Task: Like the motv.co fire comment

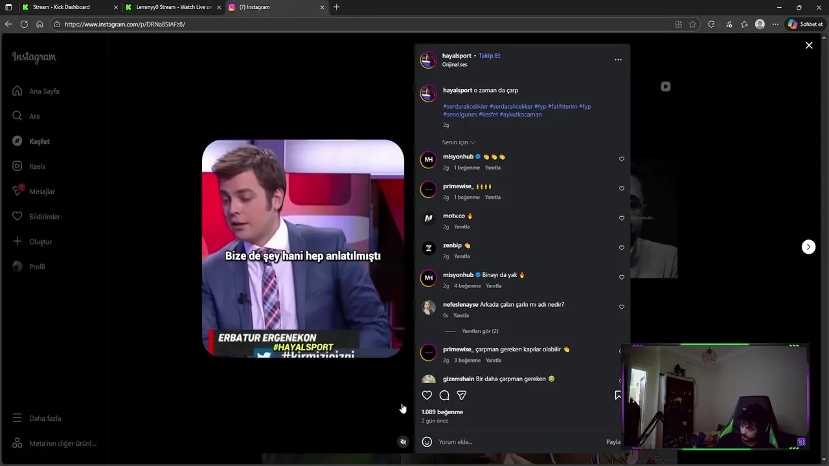Action: [622, 218]
